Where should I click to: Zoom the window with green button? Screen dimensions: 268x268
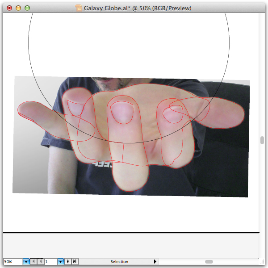tap(27, 8)
